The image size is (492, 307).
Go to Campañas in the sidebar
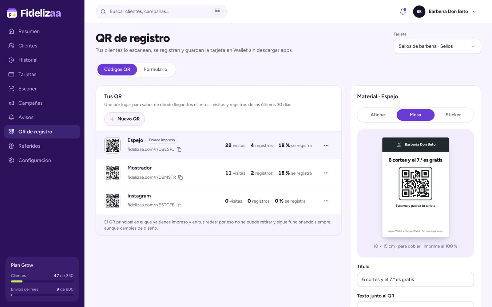click(x=42, y=103)
